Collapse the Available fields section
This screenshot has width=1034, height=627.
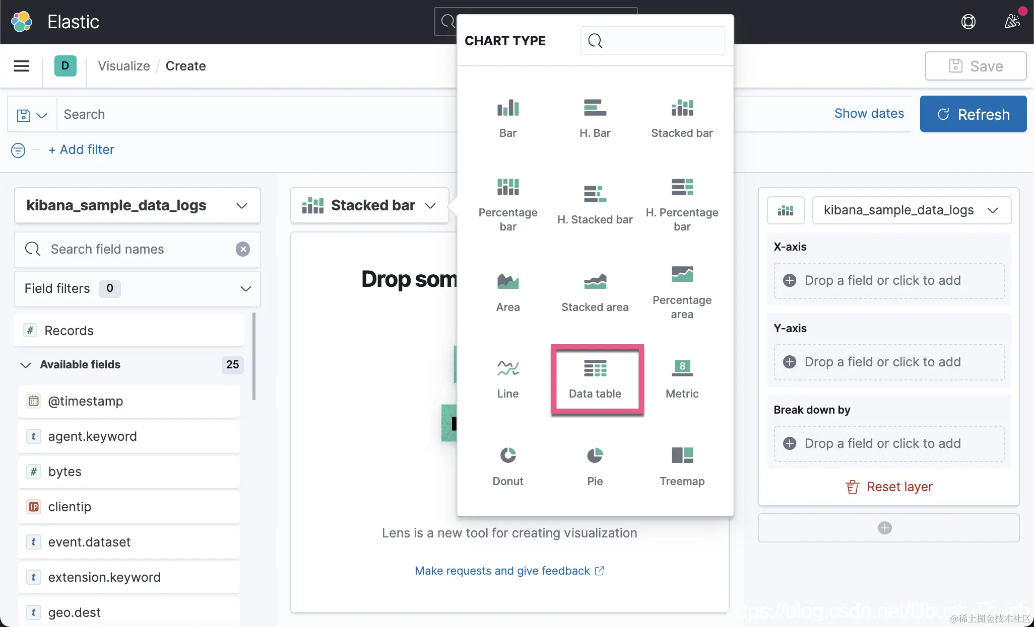click(25, 365)
